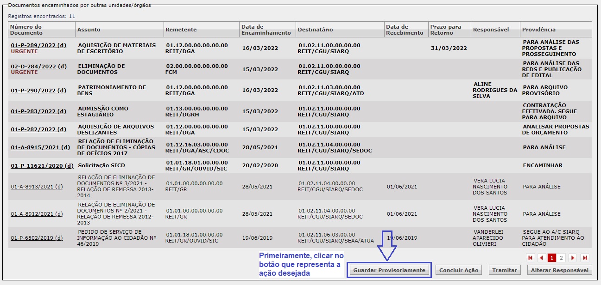
Task: Open document 01-A-8913/2021 (d)
Action: tap(37, 187)
